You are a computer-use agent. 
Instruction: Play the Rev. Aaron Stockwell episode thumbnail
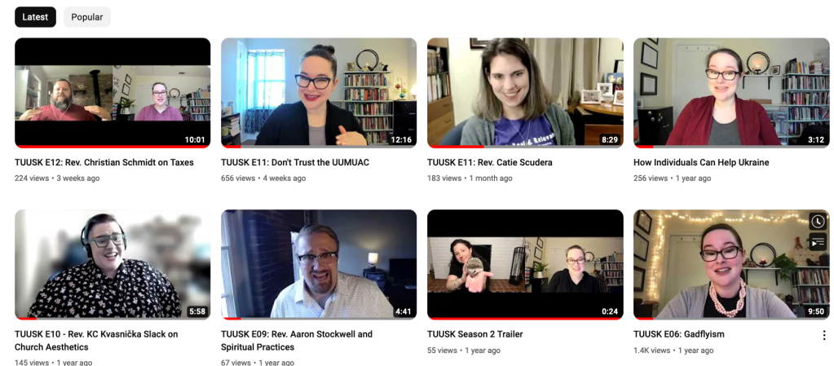point(319,264)
